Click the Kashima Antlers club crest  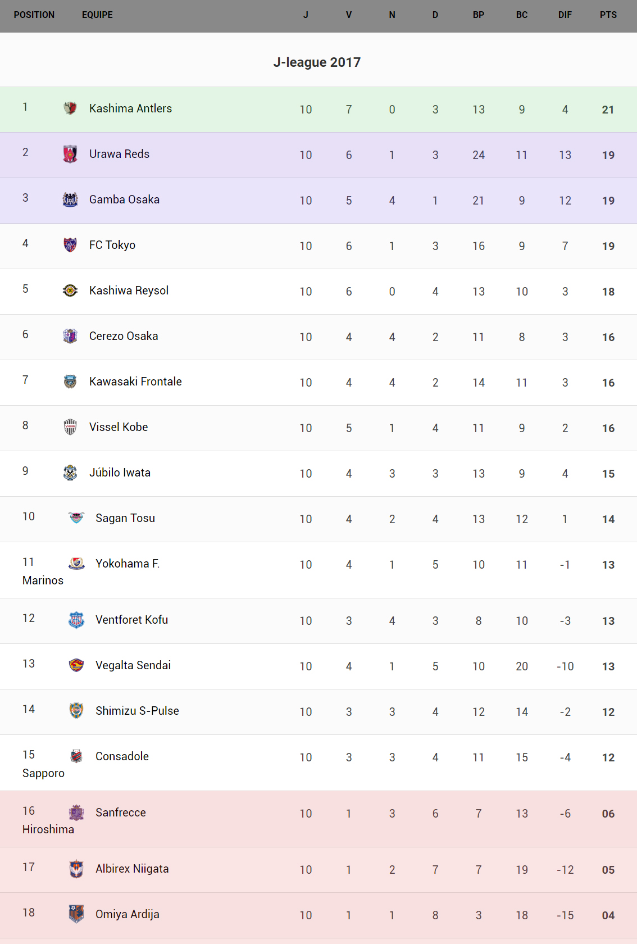click(70, 108)
